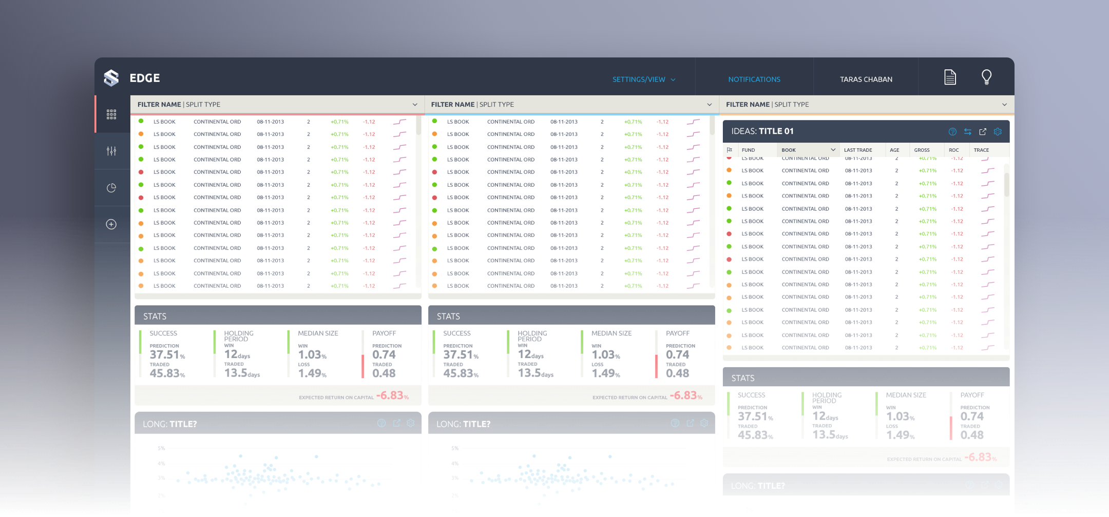Open help icon in first LONG: TITLE? panel
The height and width of the screenshot is (517, 1109).
[x=381, y=423]
